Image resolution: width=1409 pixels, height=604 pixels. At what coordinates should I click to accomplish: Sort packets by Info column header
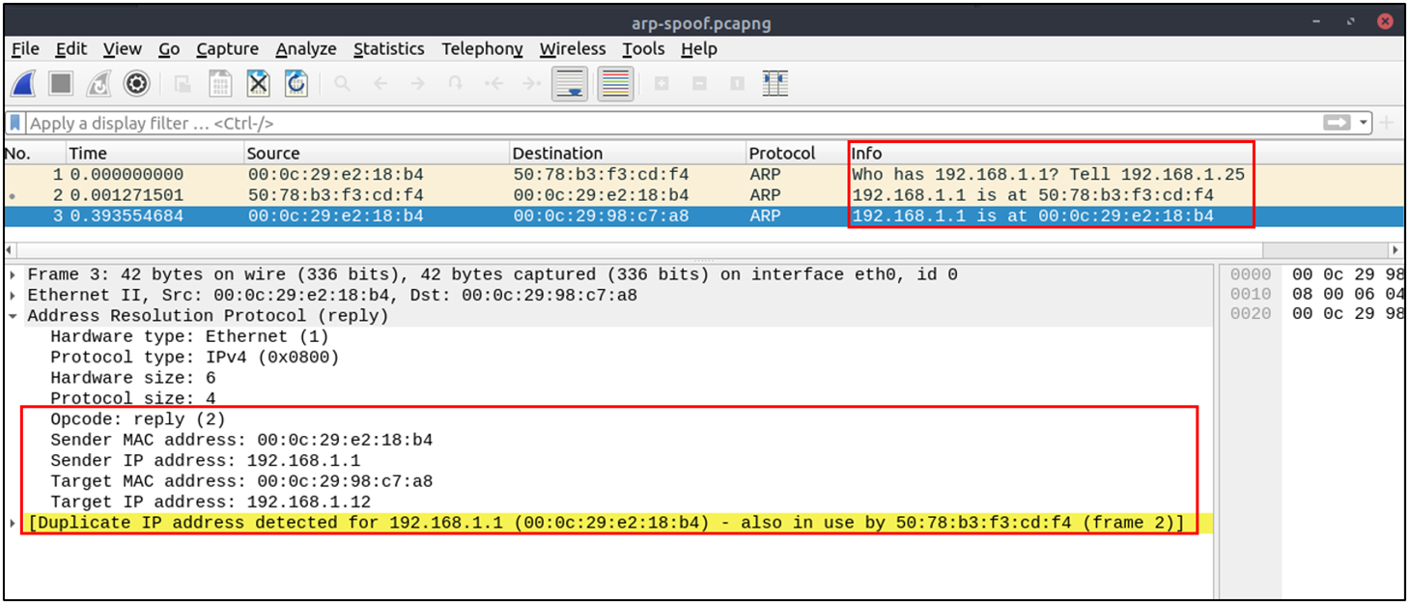coord(1126,153)
